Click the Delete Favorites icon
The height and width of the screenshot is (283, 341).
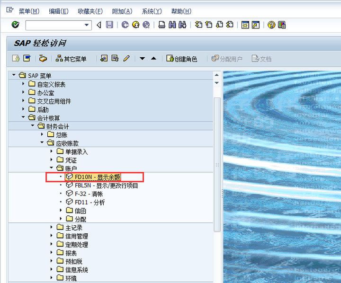pyautogui.click(x=115, y=58)
